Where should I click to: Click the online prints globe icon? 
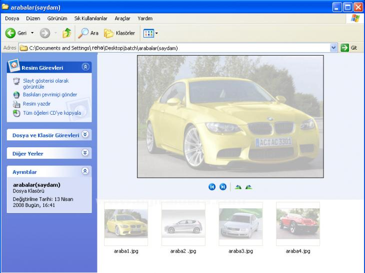(16, 95)
